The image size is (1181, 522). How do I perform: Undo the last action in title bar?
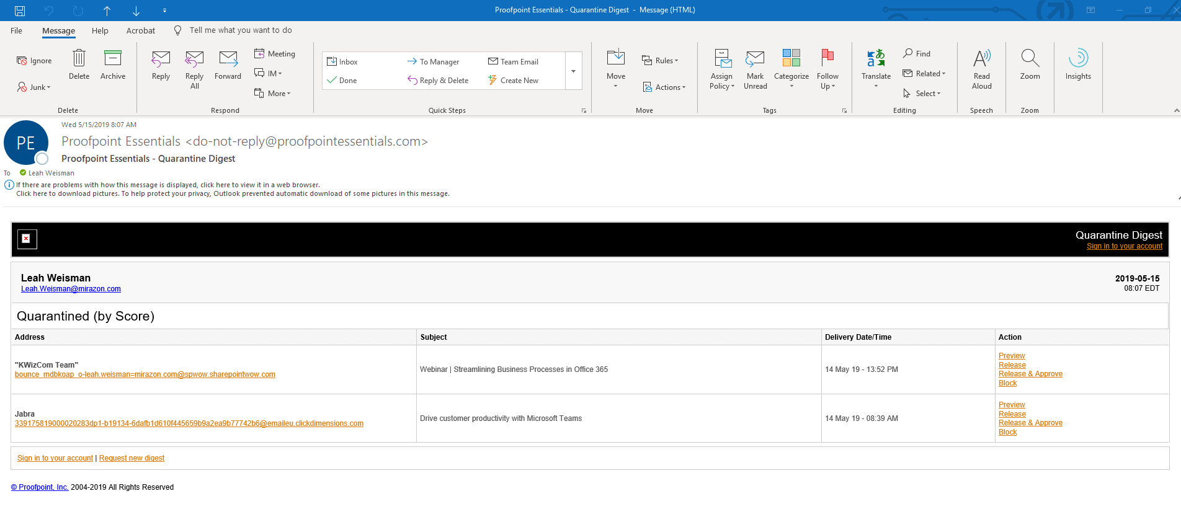49,11
